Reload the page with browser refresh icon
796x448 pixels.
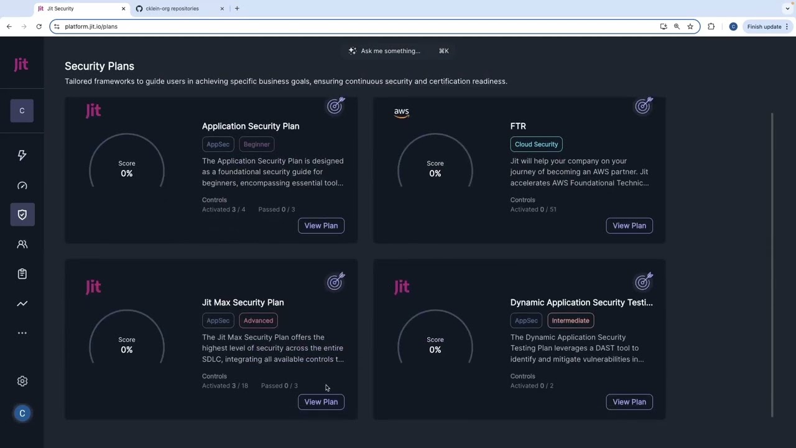pos(39,27)
